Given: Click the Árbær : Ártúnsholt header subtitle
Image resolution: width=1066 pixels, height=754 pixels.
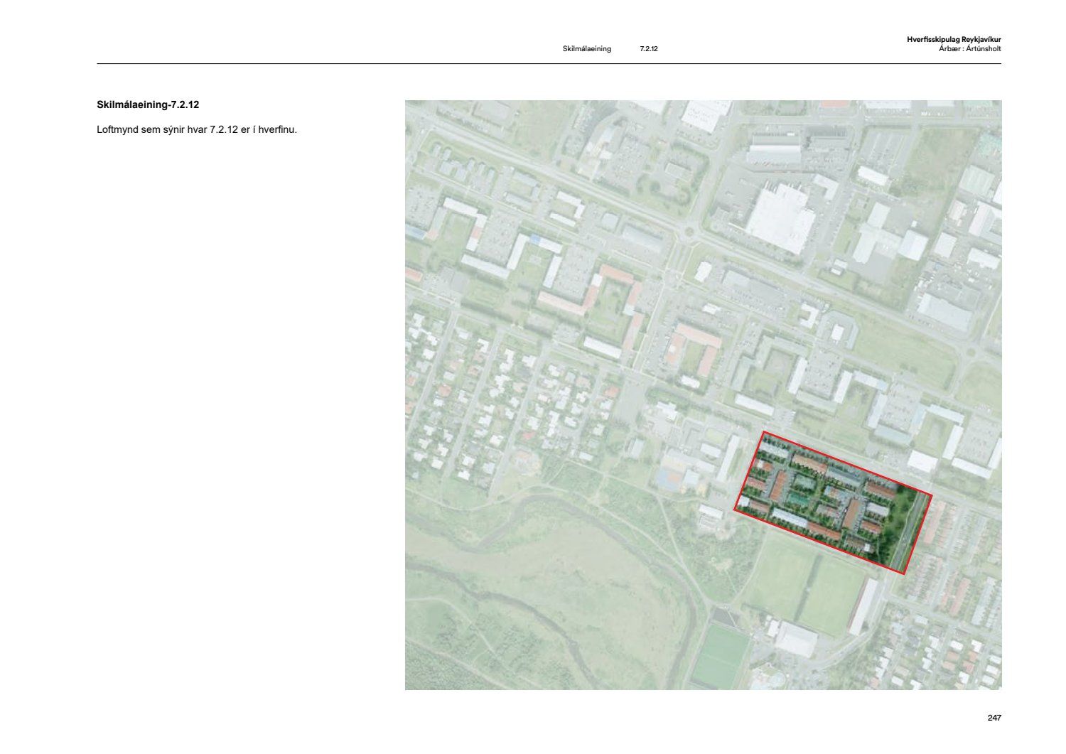Looking at the screenshot, I should [x=969, y=49].
